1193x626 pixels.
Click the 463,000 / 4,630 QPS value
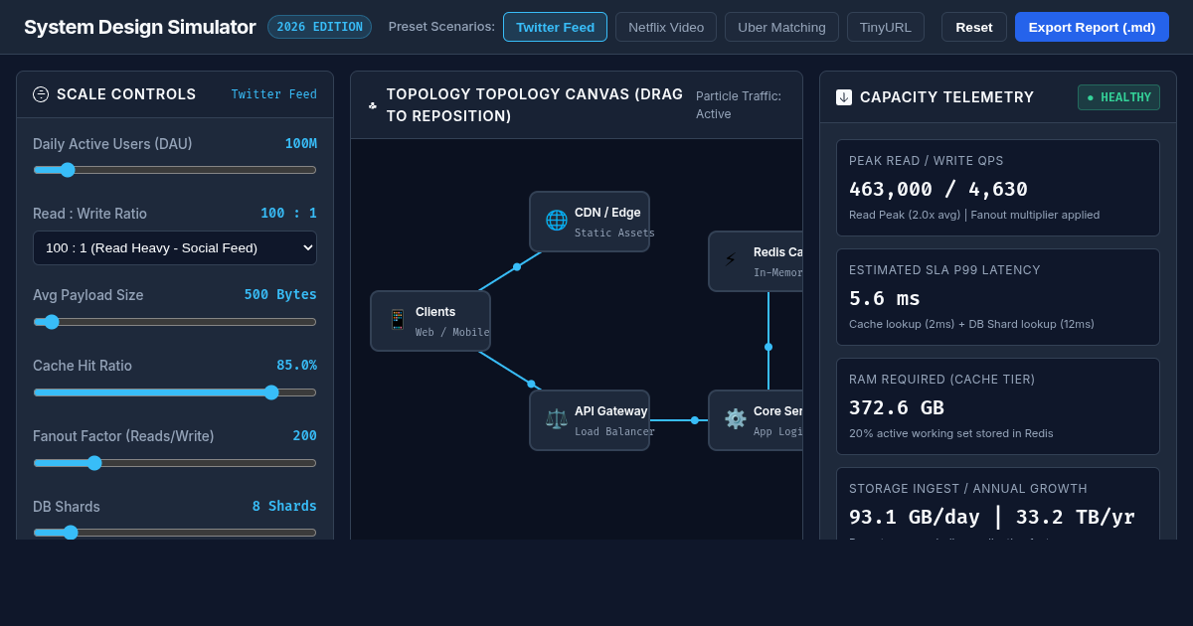[938, 189]
